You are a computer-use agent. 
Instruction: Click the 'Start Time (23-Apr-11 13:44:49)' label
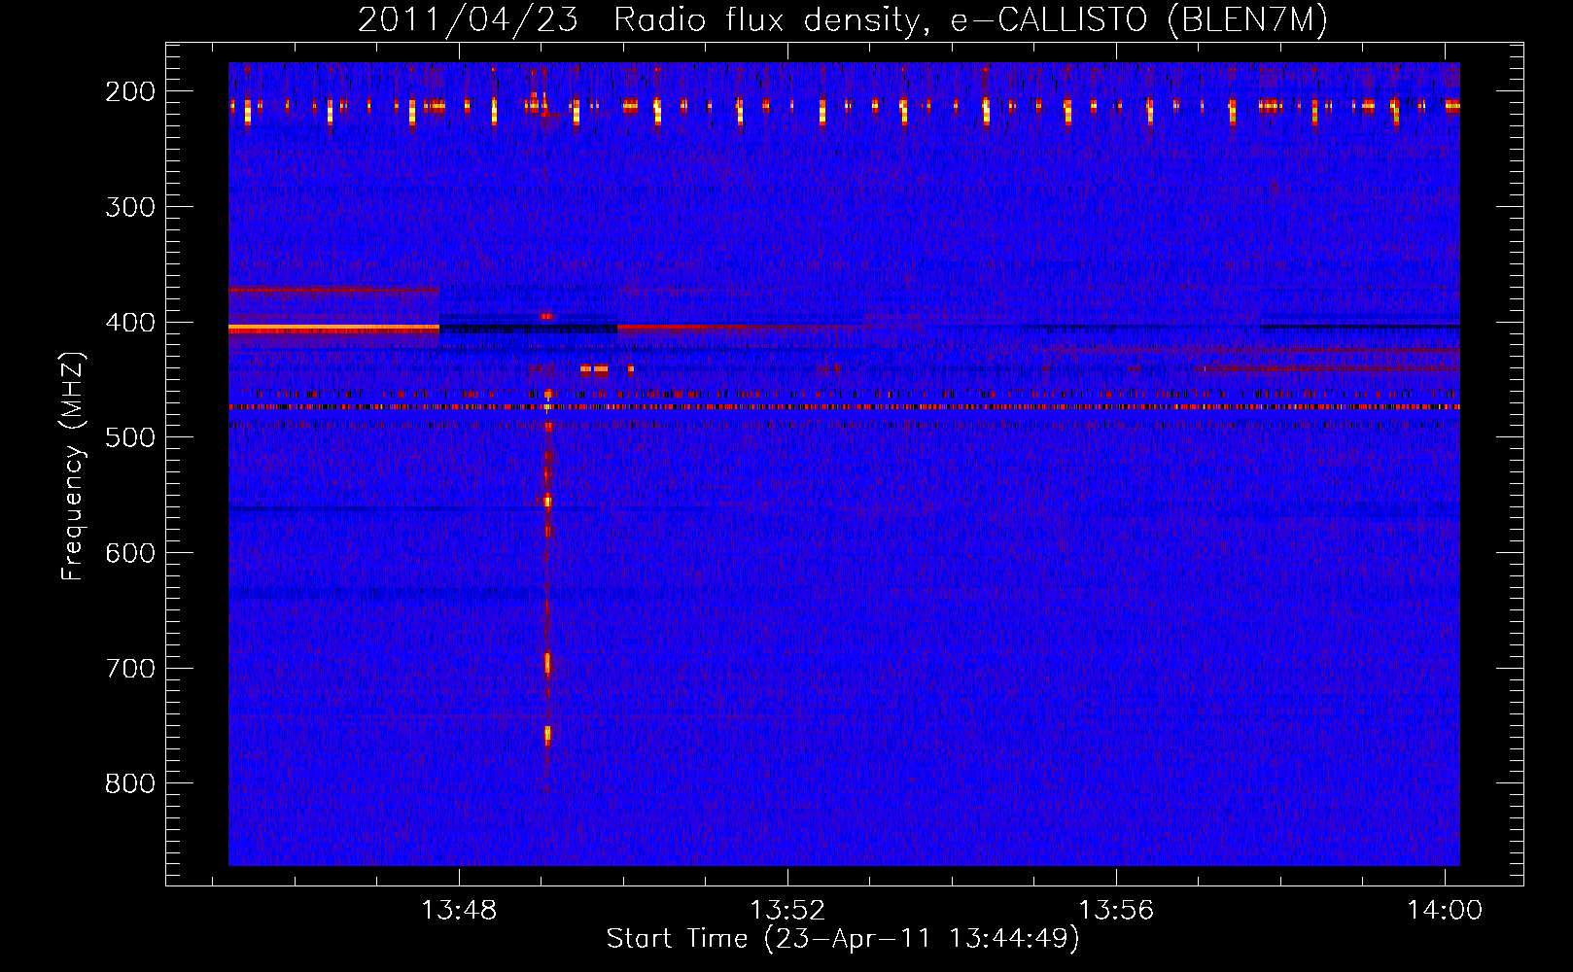point(843,939)
